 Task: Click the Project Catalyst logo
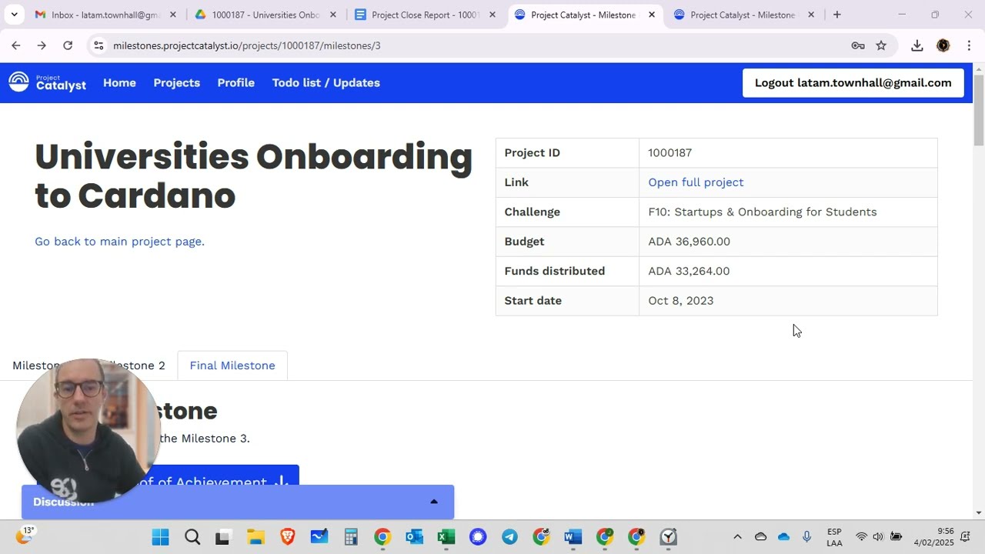pyautogui.click(x=47, y=82)
